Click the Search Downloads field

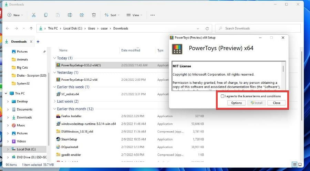[x=258, y=28]
